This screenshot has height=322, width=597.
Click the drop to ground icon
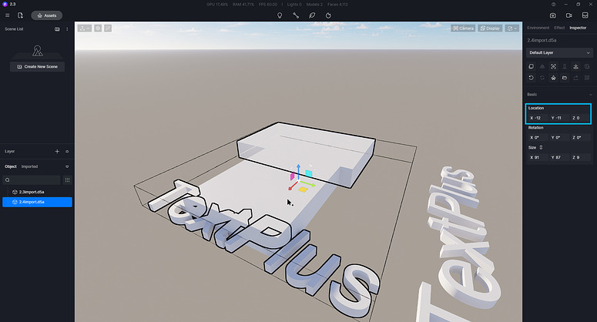click(575, 66)
